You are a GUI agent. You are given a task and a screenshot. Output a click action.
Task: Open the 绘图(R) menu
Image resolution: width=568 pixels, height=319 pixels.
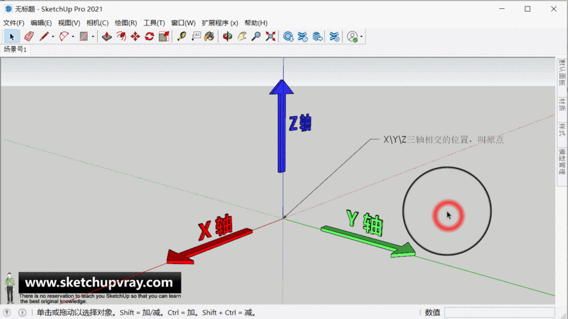126,23
